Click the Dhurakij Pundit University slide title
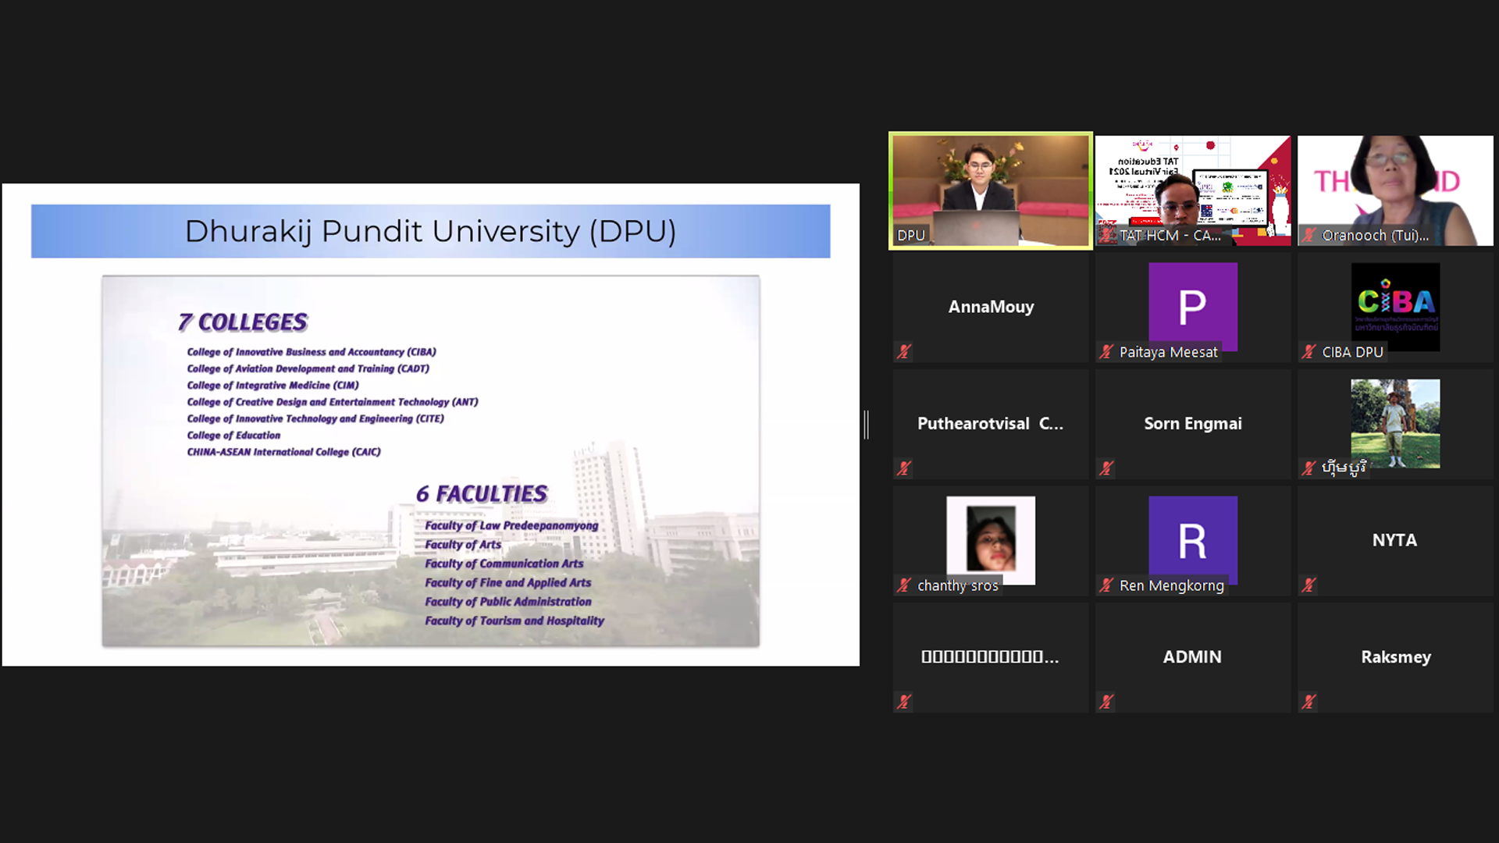 pos(430,231)
